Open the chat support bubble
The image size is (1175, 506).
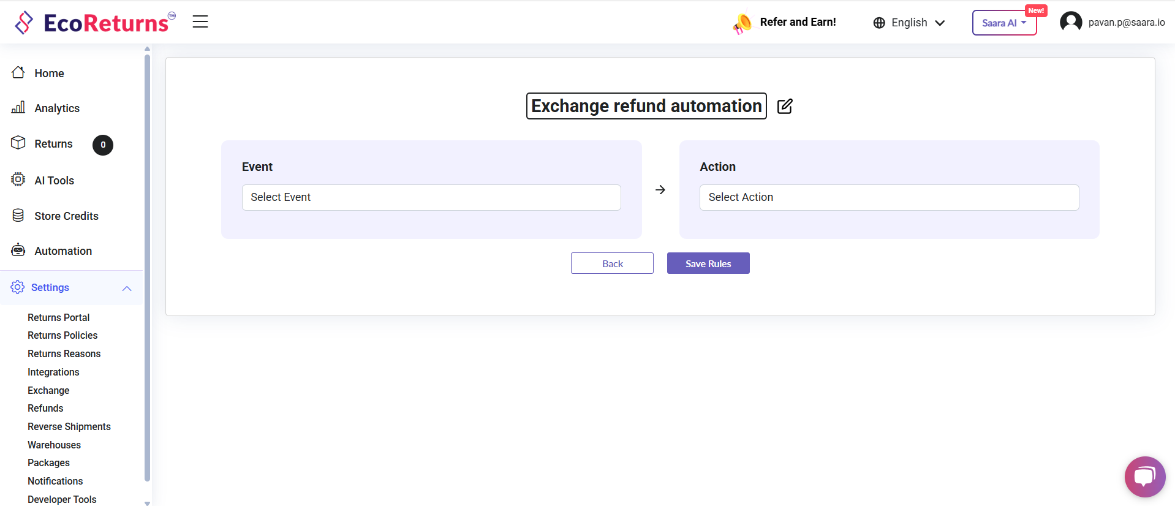click(1144, 477)
